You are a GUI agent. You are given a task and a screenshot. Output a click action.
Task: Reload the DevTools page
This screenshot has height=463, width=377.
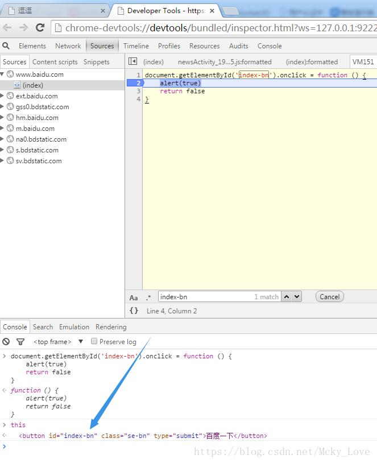pyautogui.click(x=40, y=28)
